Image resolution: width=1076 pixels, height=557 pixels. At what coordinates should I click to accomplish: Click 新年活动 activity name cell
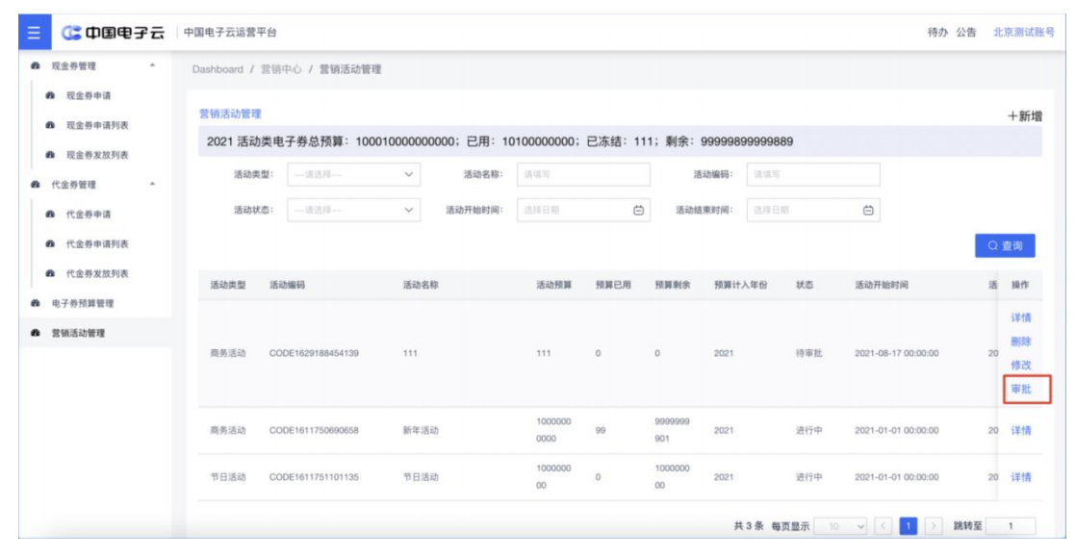pyautogui.click(x=420, y=430)
